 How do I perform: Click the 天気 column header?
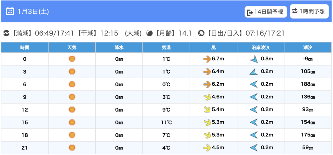72,47
